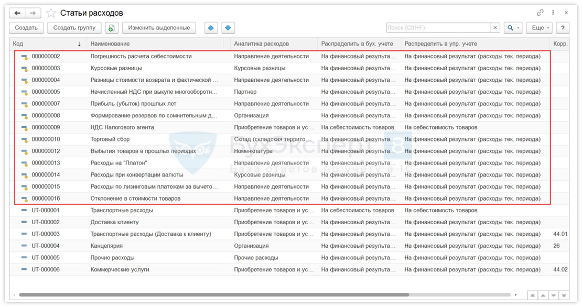The width and height of the screenshot is (582, 307).
Task: Click the row icon for code 000000005
Action: (x=24, y=92)
